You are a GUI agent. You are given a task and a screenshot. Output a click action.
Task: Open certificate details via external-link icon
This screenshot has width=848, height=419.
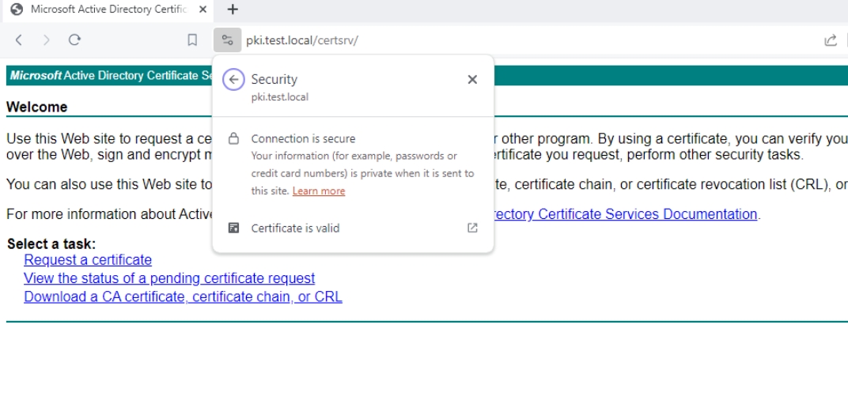472,228
